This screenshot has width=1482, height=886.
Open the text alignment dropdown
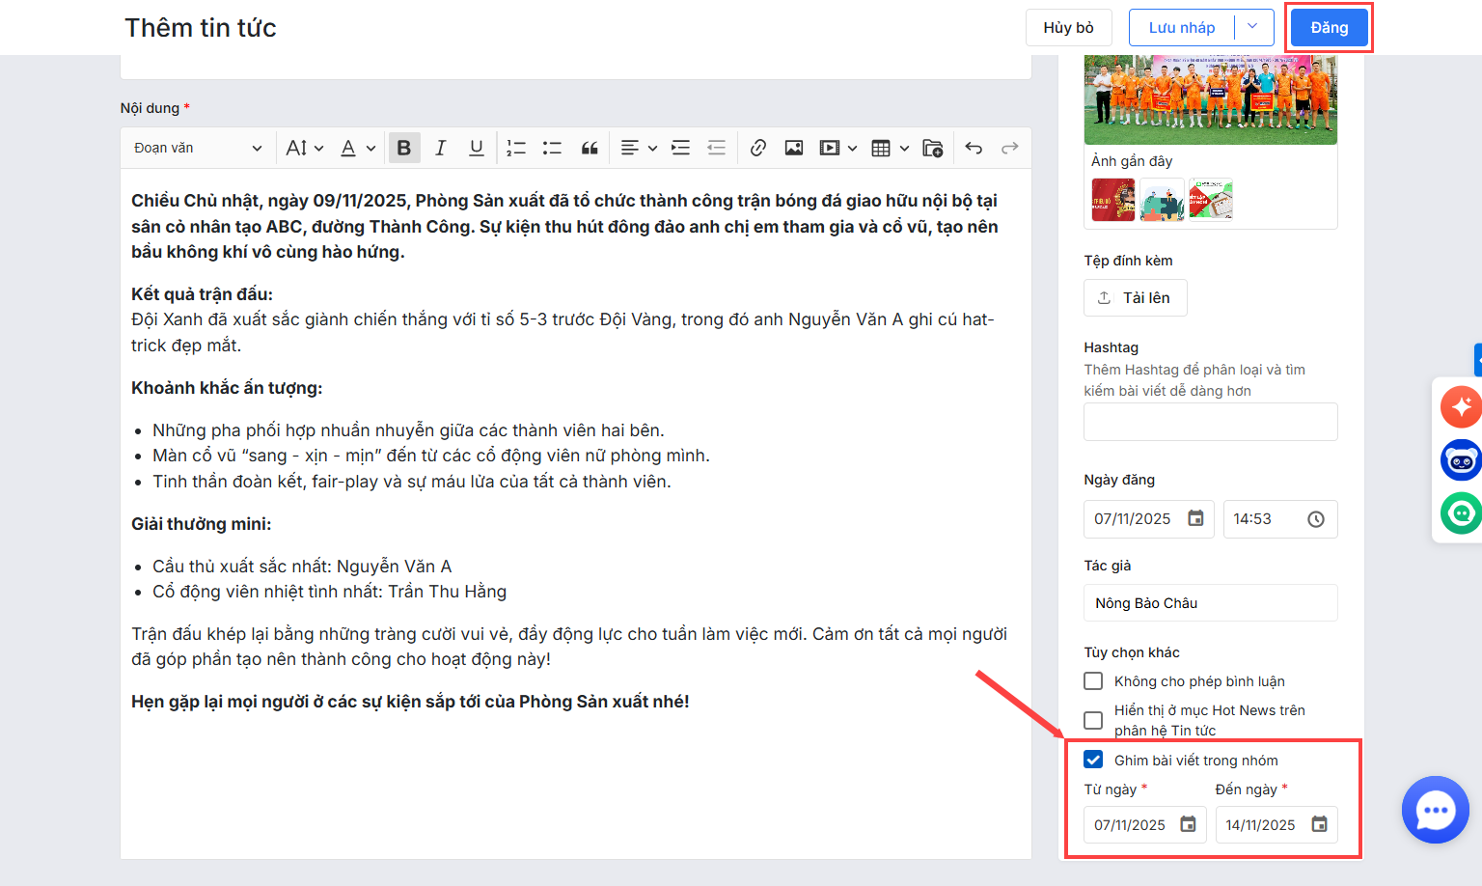[x=638, y=148]
